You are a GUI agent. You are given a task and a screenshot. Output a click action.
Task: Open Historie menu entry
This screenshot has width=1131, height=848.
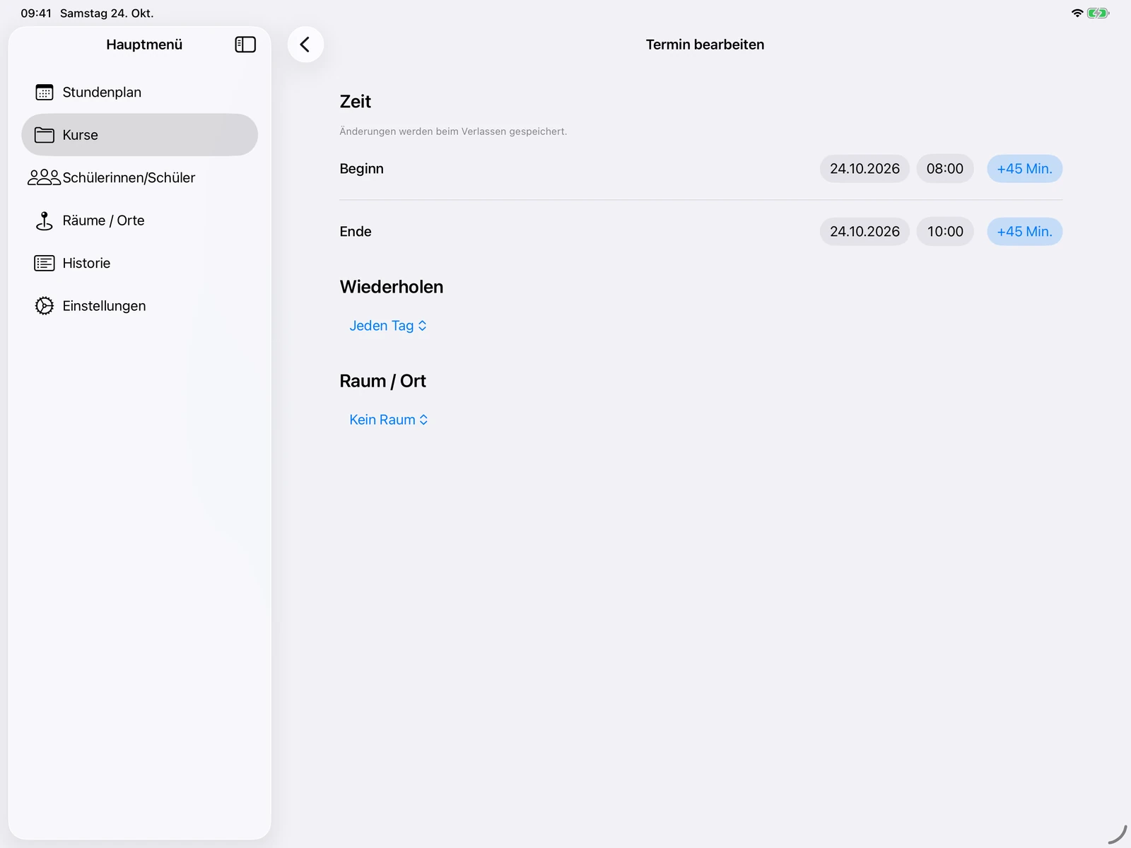point(139,263)
